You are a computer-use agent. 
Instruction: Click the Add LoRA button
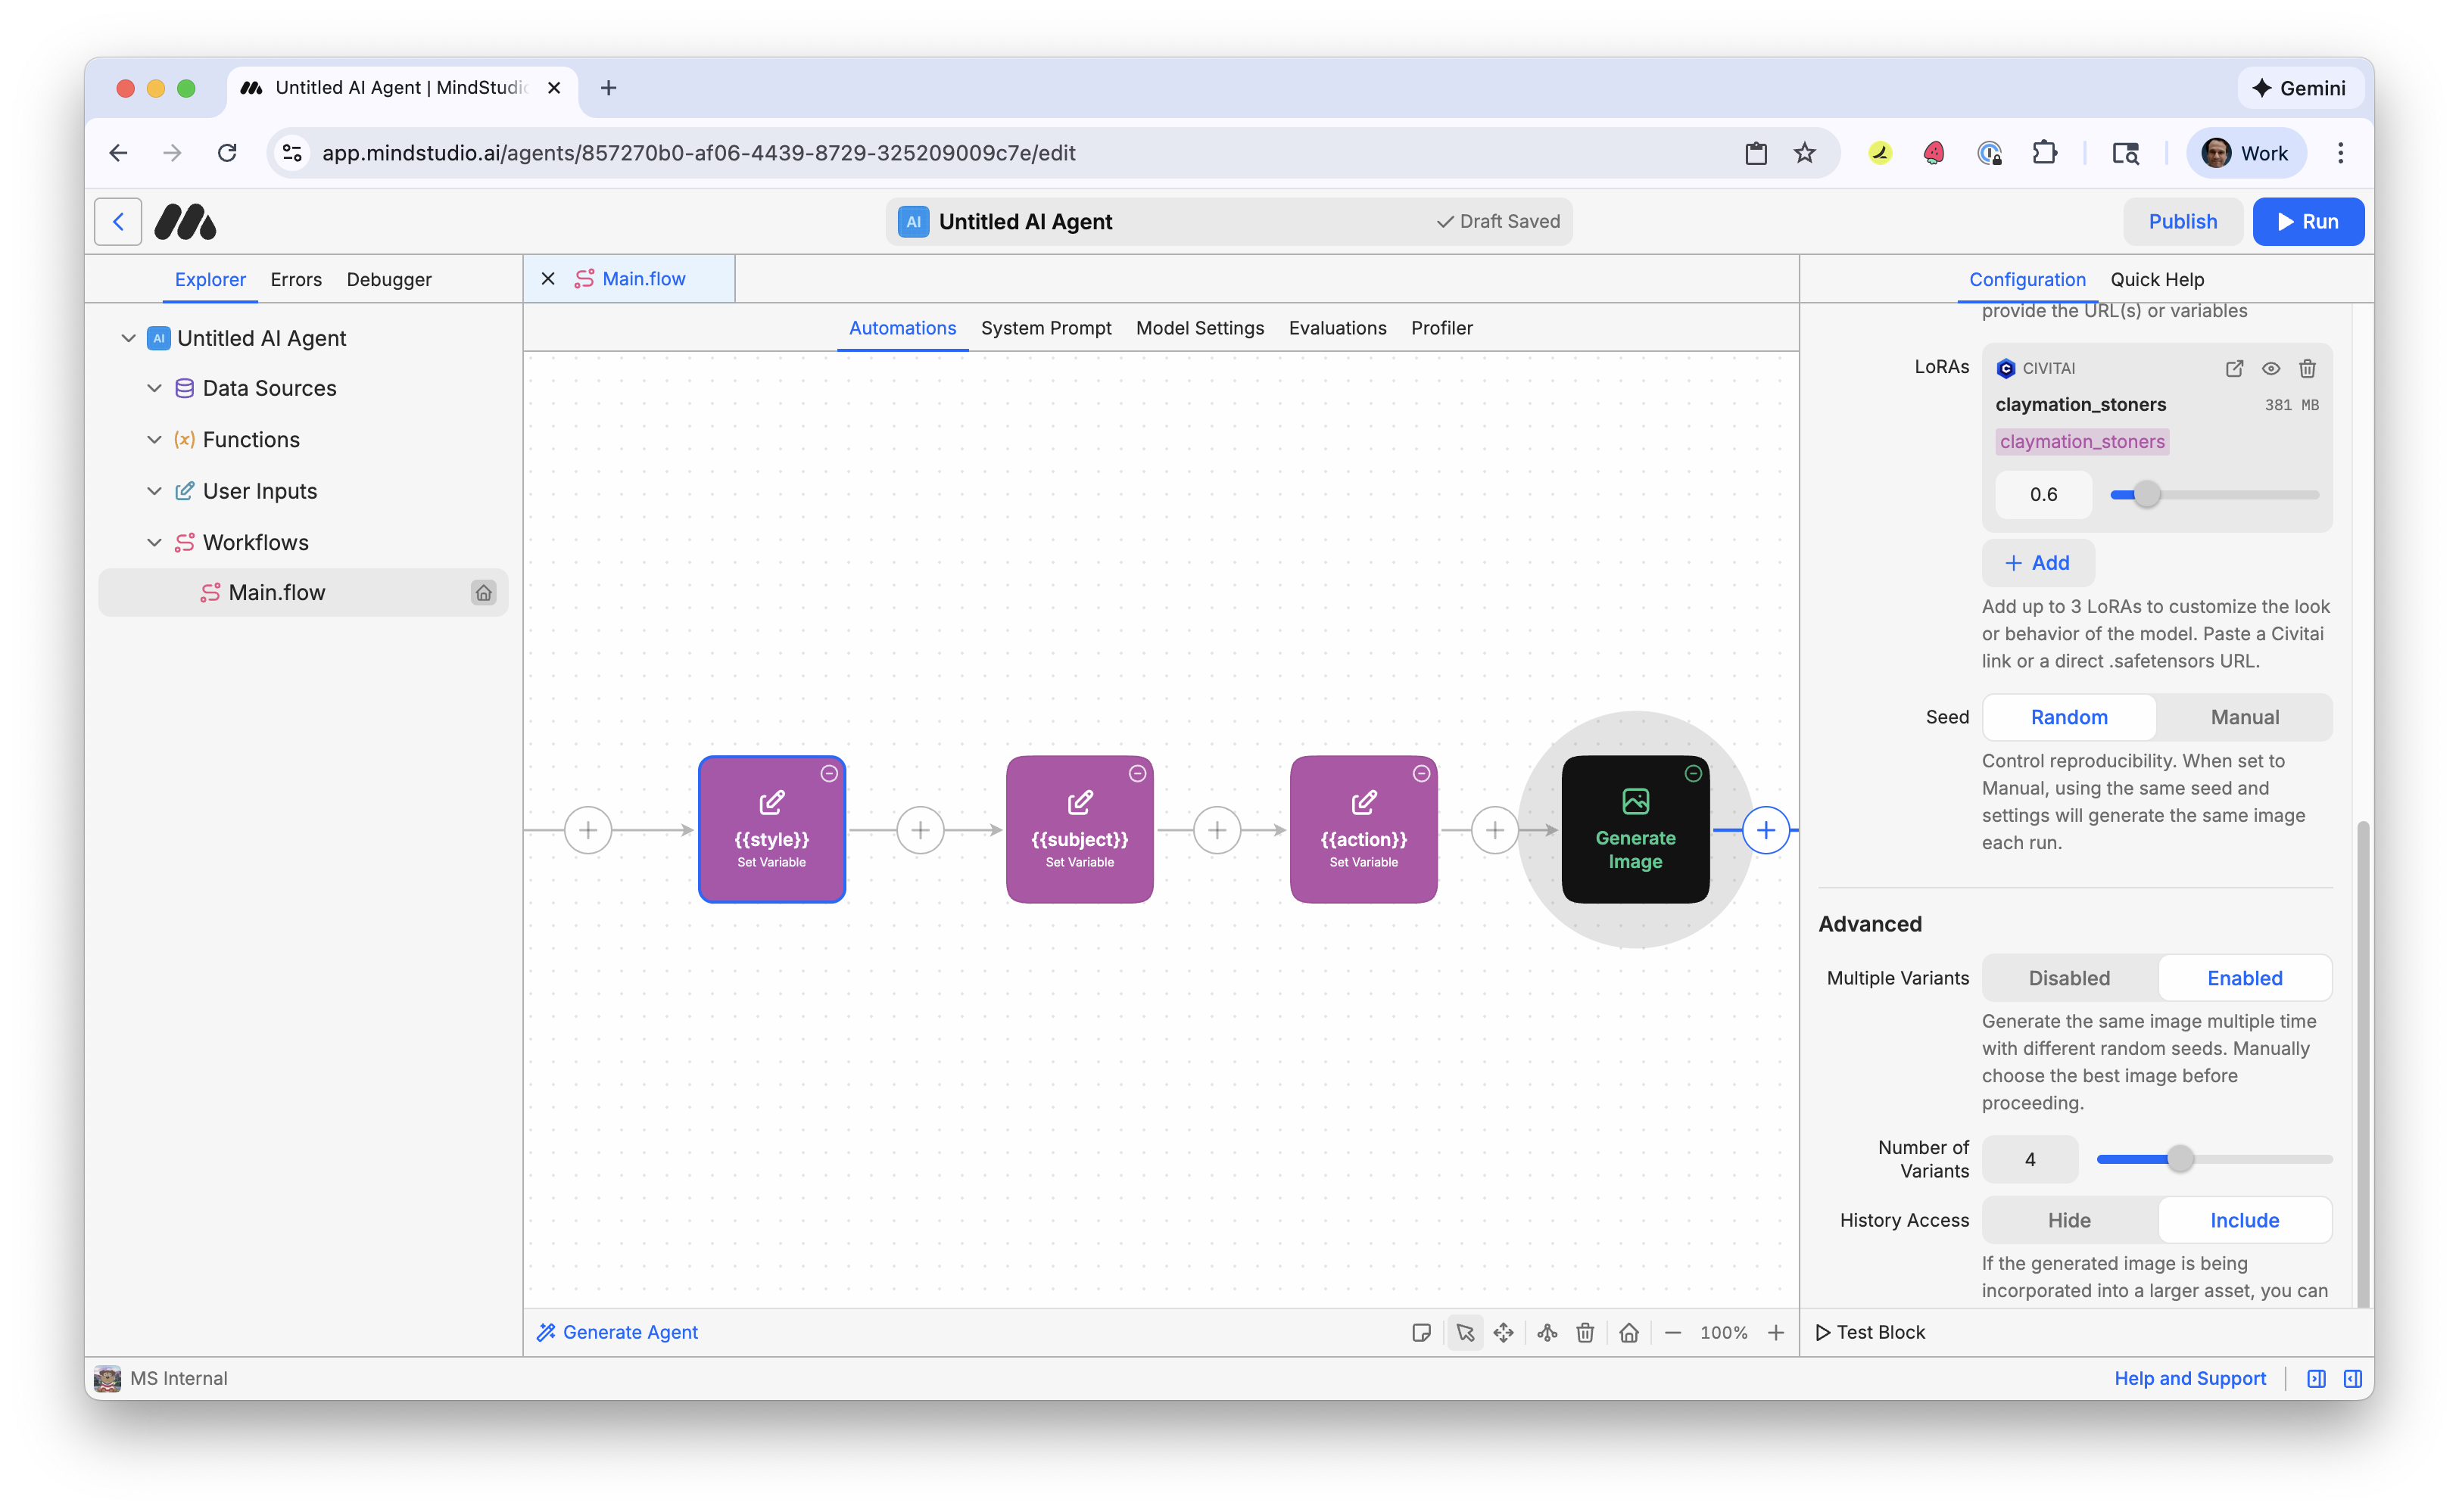tap(2037, 563)
